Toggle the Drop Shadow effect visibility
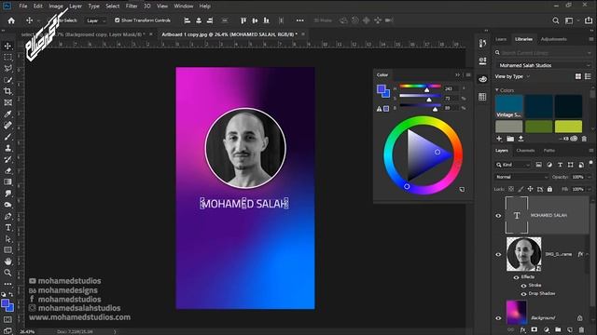The height and width of the screenshot is (335, 597). tap(523, 294)
